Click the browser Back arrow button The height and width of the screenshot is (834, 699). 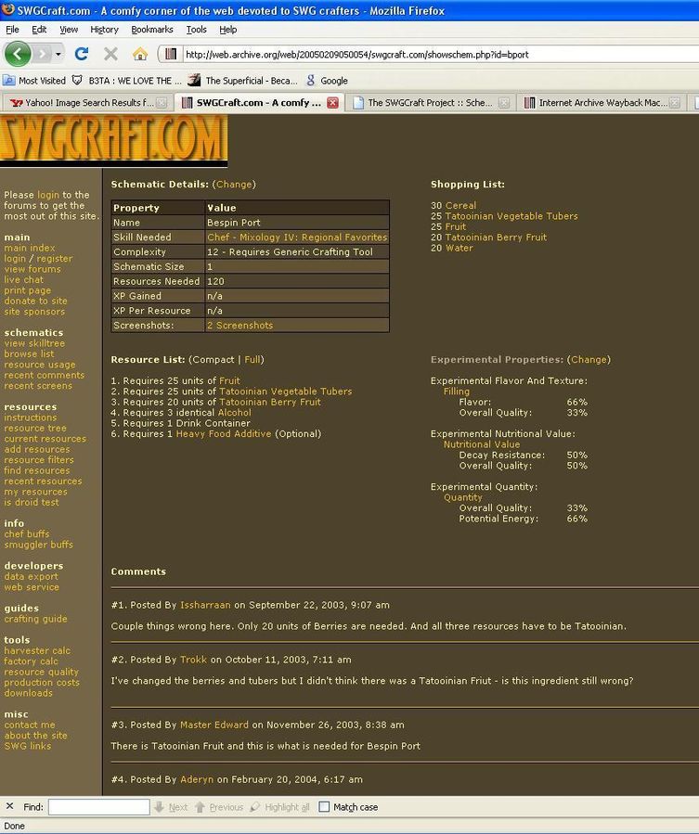[x=18, y=54]
